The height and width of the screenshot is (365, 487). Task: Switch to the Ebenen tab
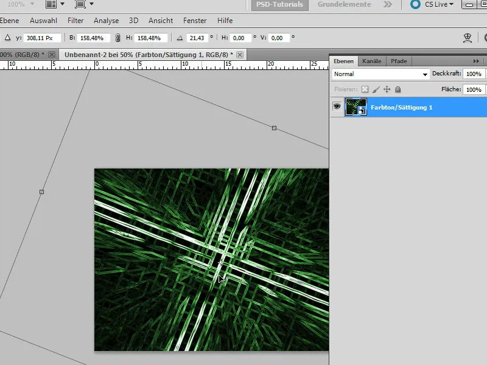click(343, 61)
